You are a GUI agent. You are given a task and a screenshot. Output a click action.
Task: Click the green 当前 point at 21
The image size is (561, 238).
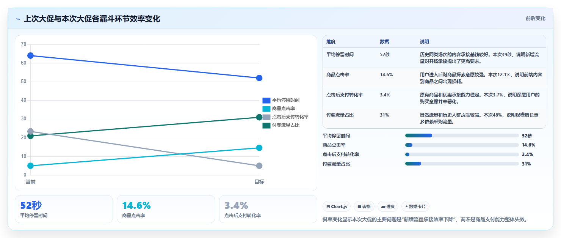tap(31, 136)
